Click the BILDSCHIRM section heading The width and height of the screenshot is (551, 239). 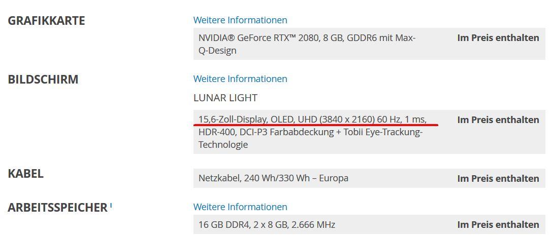pos(43,79)
